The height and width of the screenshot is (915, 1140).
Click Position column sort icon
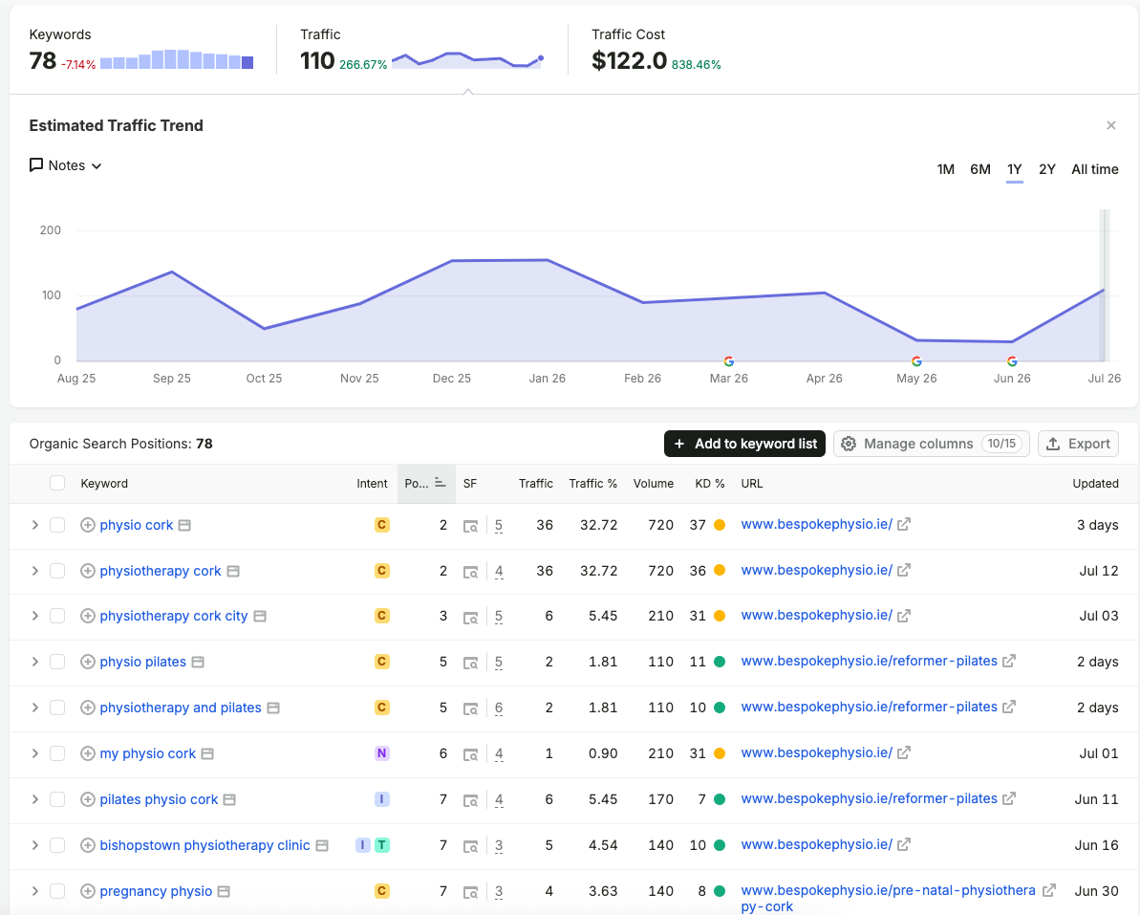(440, 483)
